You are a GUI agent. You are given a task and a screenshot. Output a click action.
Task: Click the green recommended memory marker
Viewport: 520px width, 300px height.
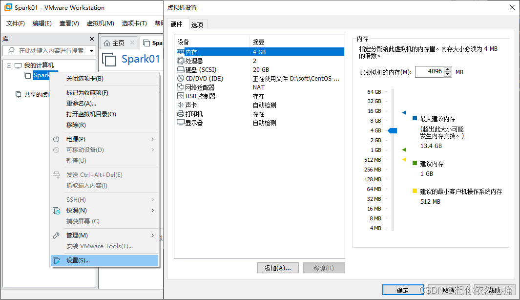404,150
